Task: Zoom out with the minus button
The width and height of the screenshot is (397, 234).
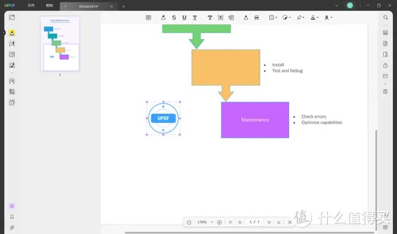Action: coord(189,222)
